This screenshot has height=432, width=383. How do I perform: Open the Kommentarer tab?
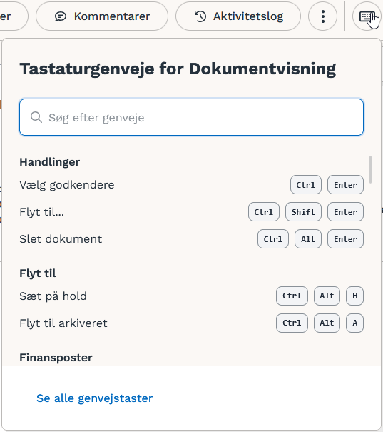102,16
